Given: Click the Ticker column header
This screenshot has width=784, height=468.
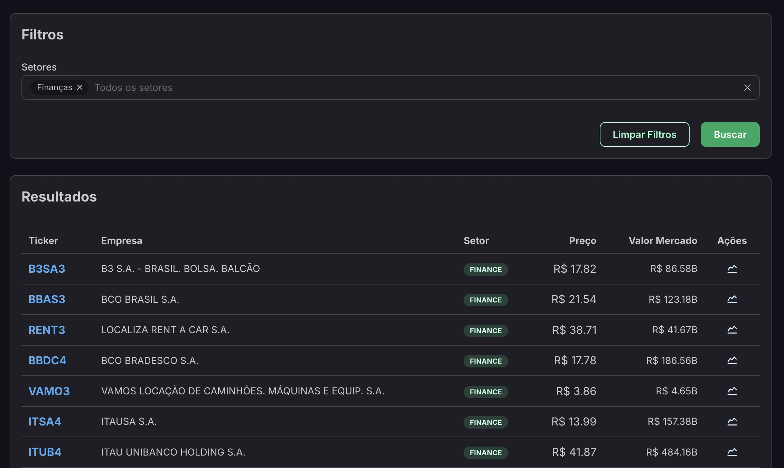Looking at the screenshot, I should [43, 241].
